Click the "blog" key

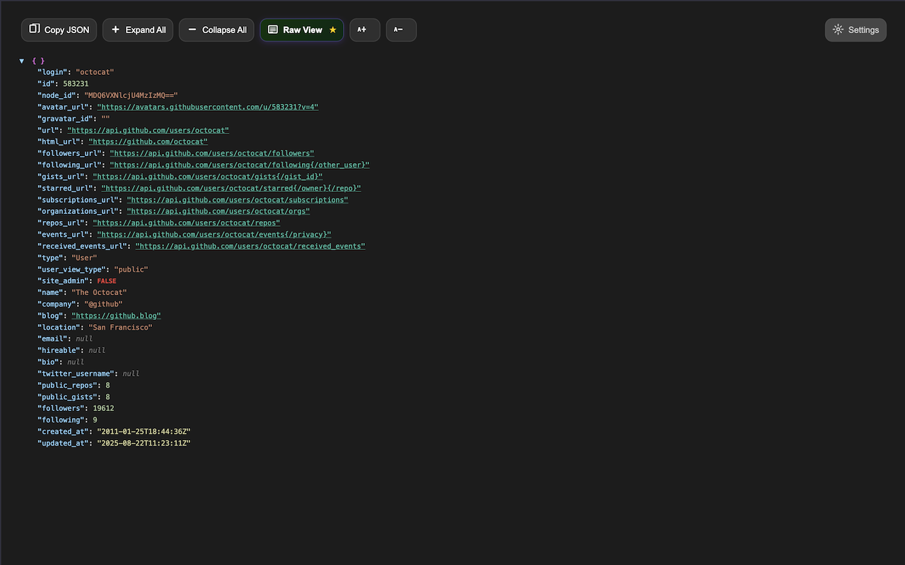[x=50, y=316]
